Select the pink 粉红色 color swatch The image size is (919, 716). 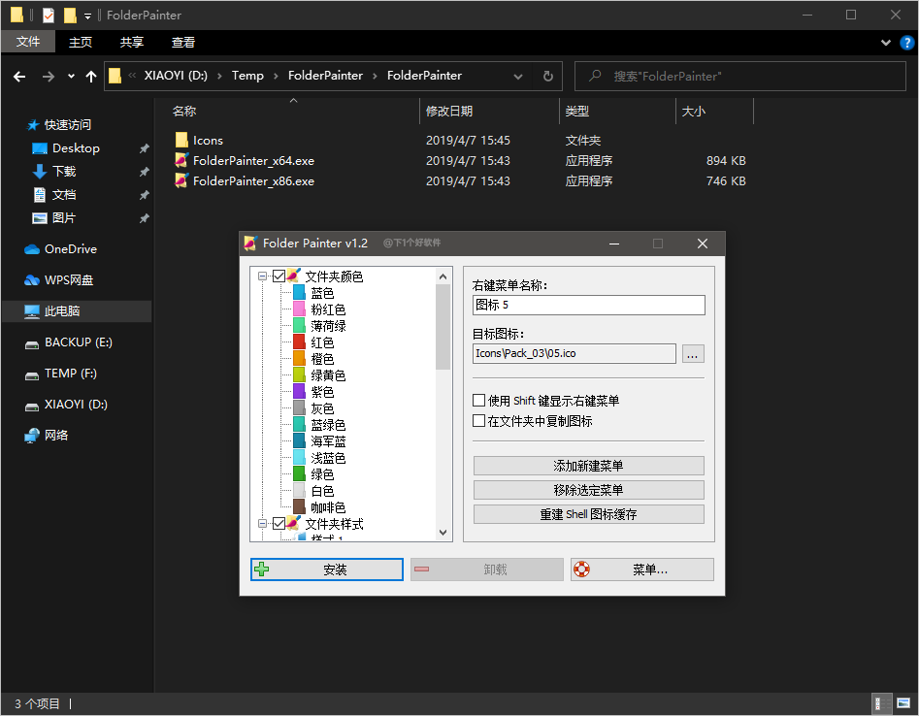[x=299, y=309]
